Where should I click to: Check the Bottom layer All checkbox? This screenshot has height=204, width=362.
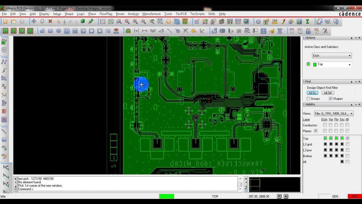tap(347, 156)
